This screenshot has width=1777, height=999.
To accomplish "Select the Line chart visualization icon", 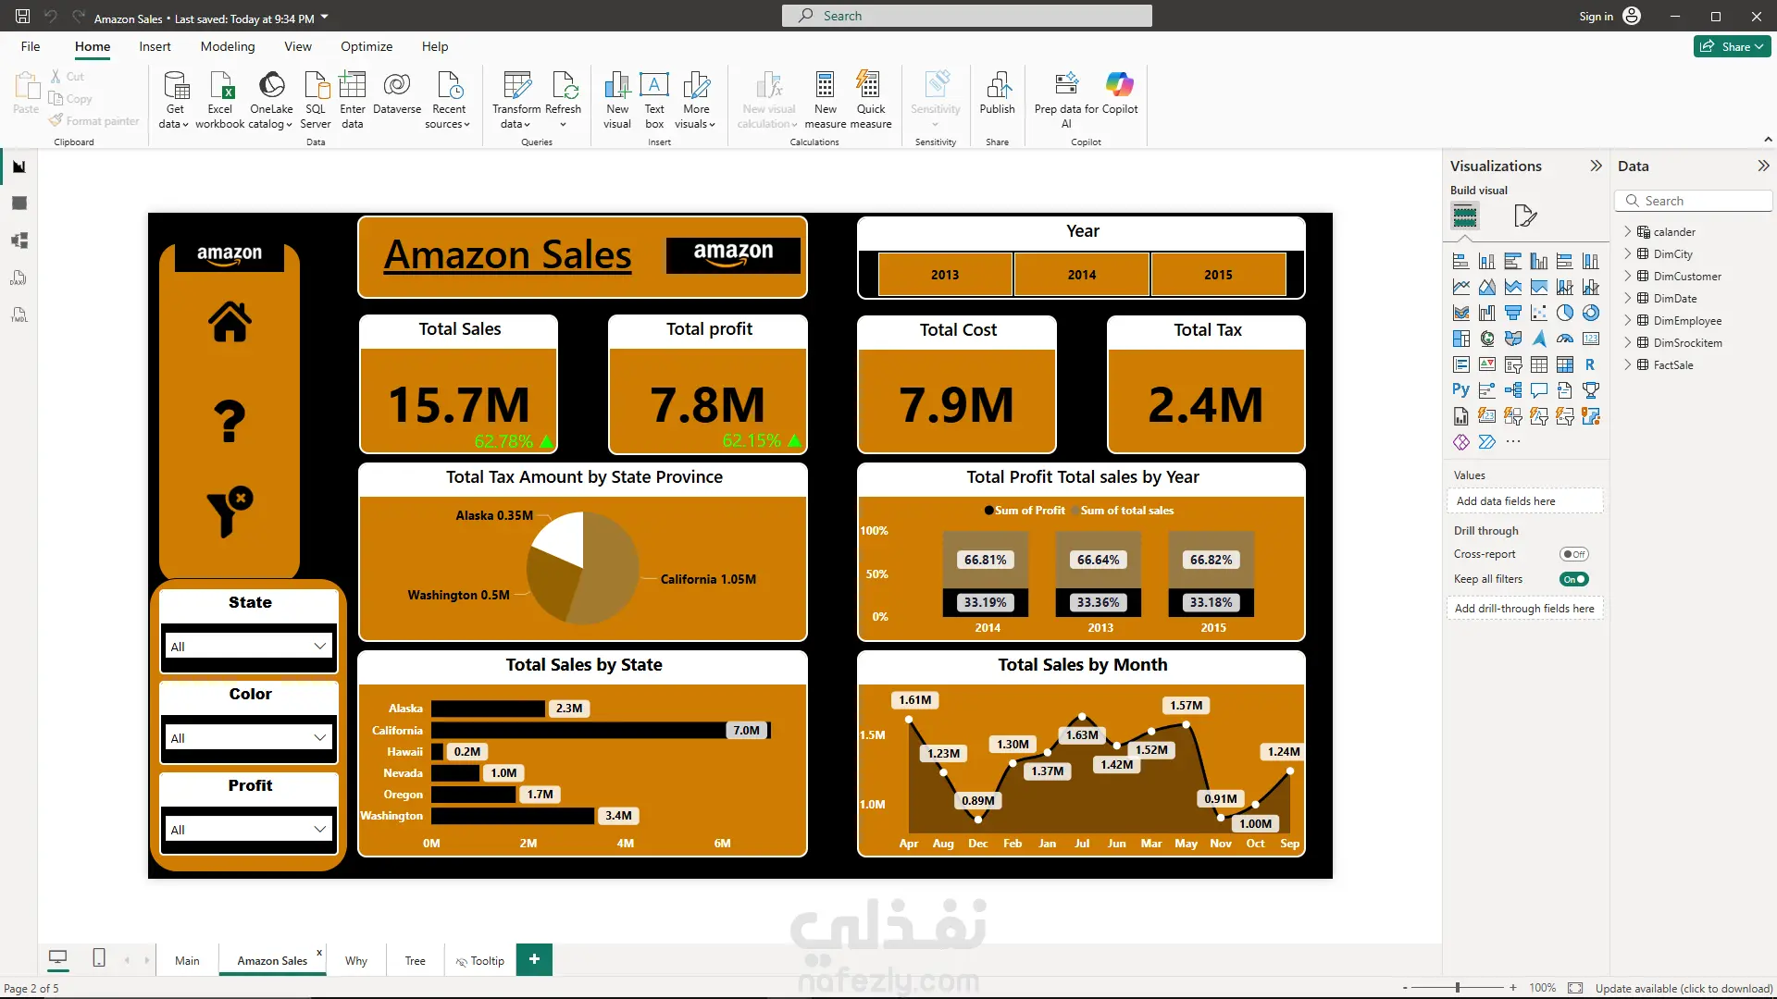I will click(x=1461, y=287).
